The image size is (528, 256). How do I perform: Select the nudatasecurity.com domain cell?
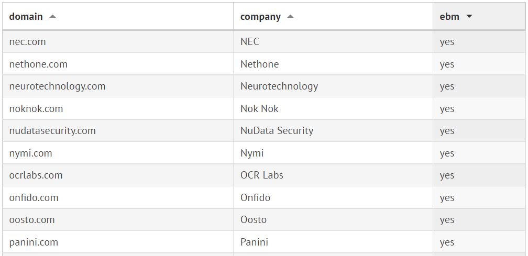point(52,131)
